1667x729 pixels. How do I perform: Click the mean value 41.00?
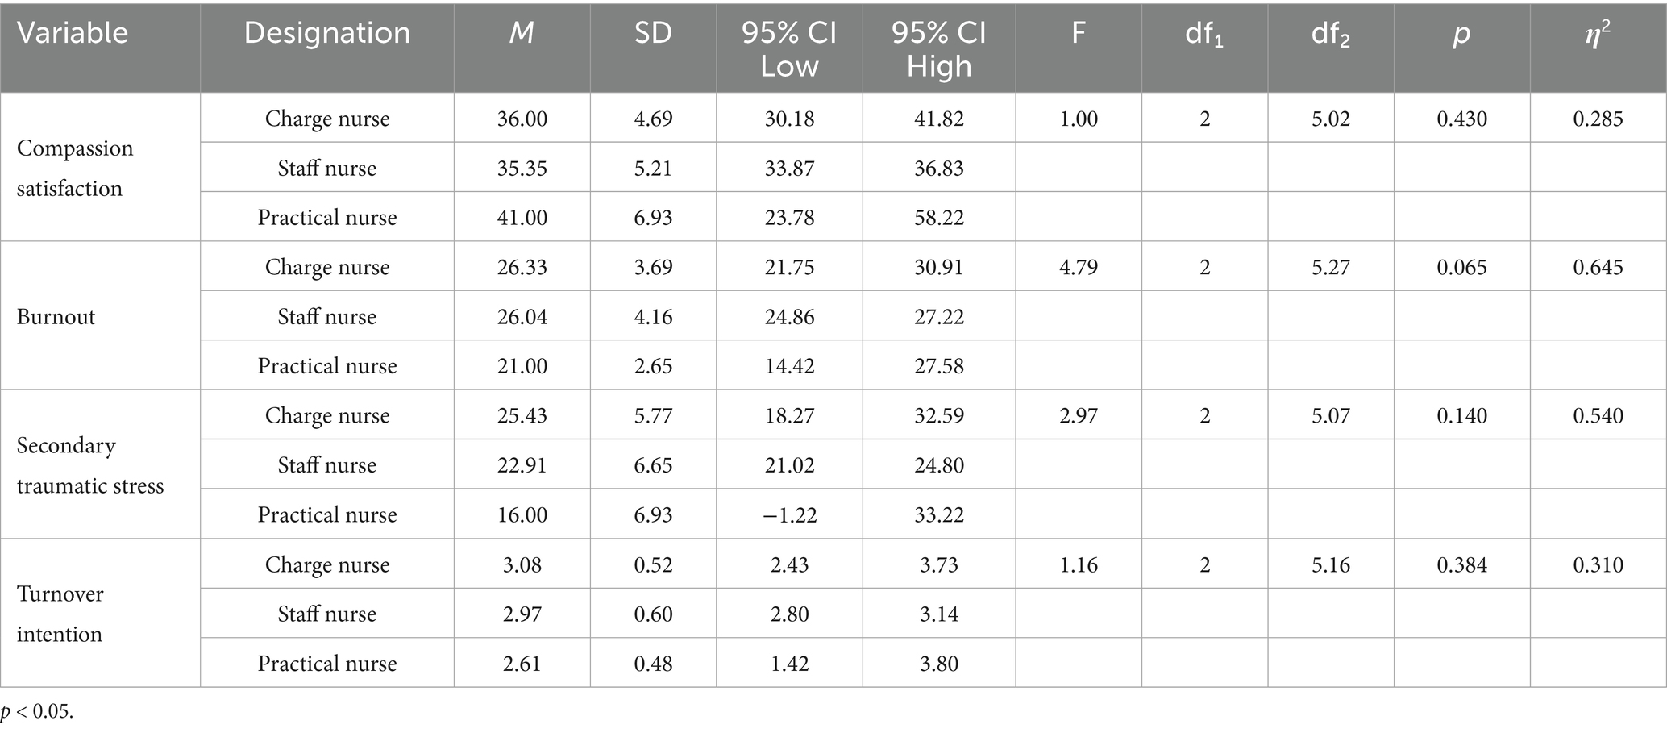pyautogui.click(x=522, y=217)
